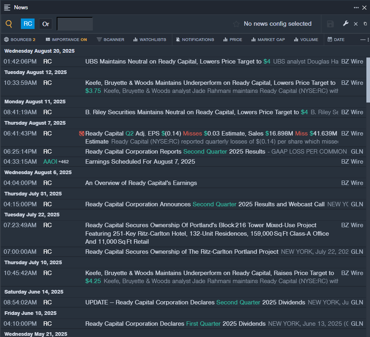
Task: Open the MARKET CAP filter
Action: [x=268, y=39]
